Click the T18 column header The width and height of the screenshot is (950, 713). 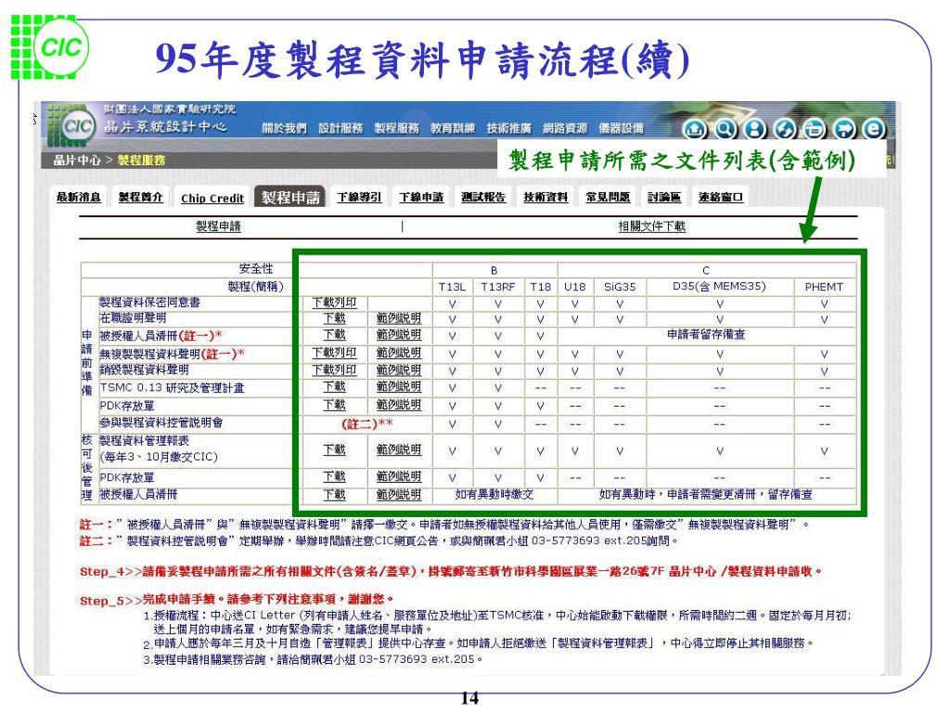pyautogui.click(x=540, y=287)
